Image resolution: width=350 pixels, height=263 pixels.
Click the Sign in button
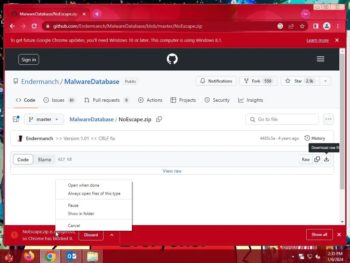coord(29,60)
